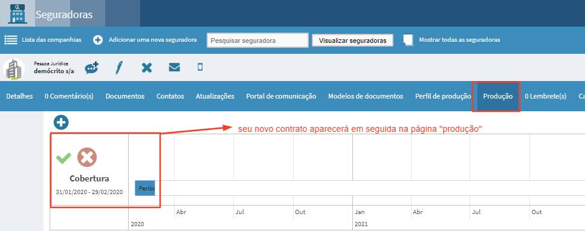Open the Perfil de produção tab
This screenshot has width=585, height=231.
(443, 96)
